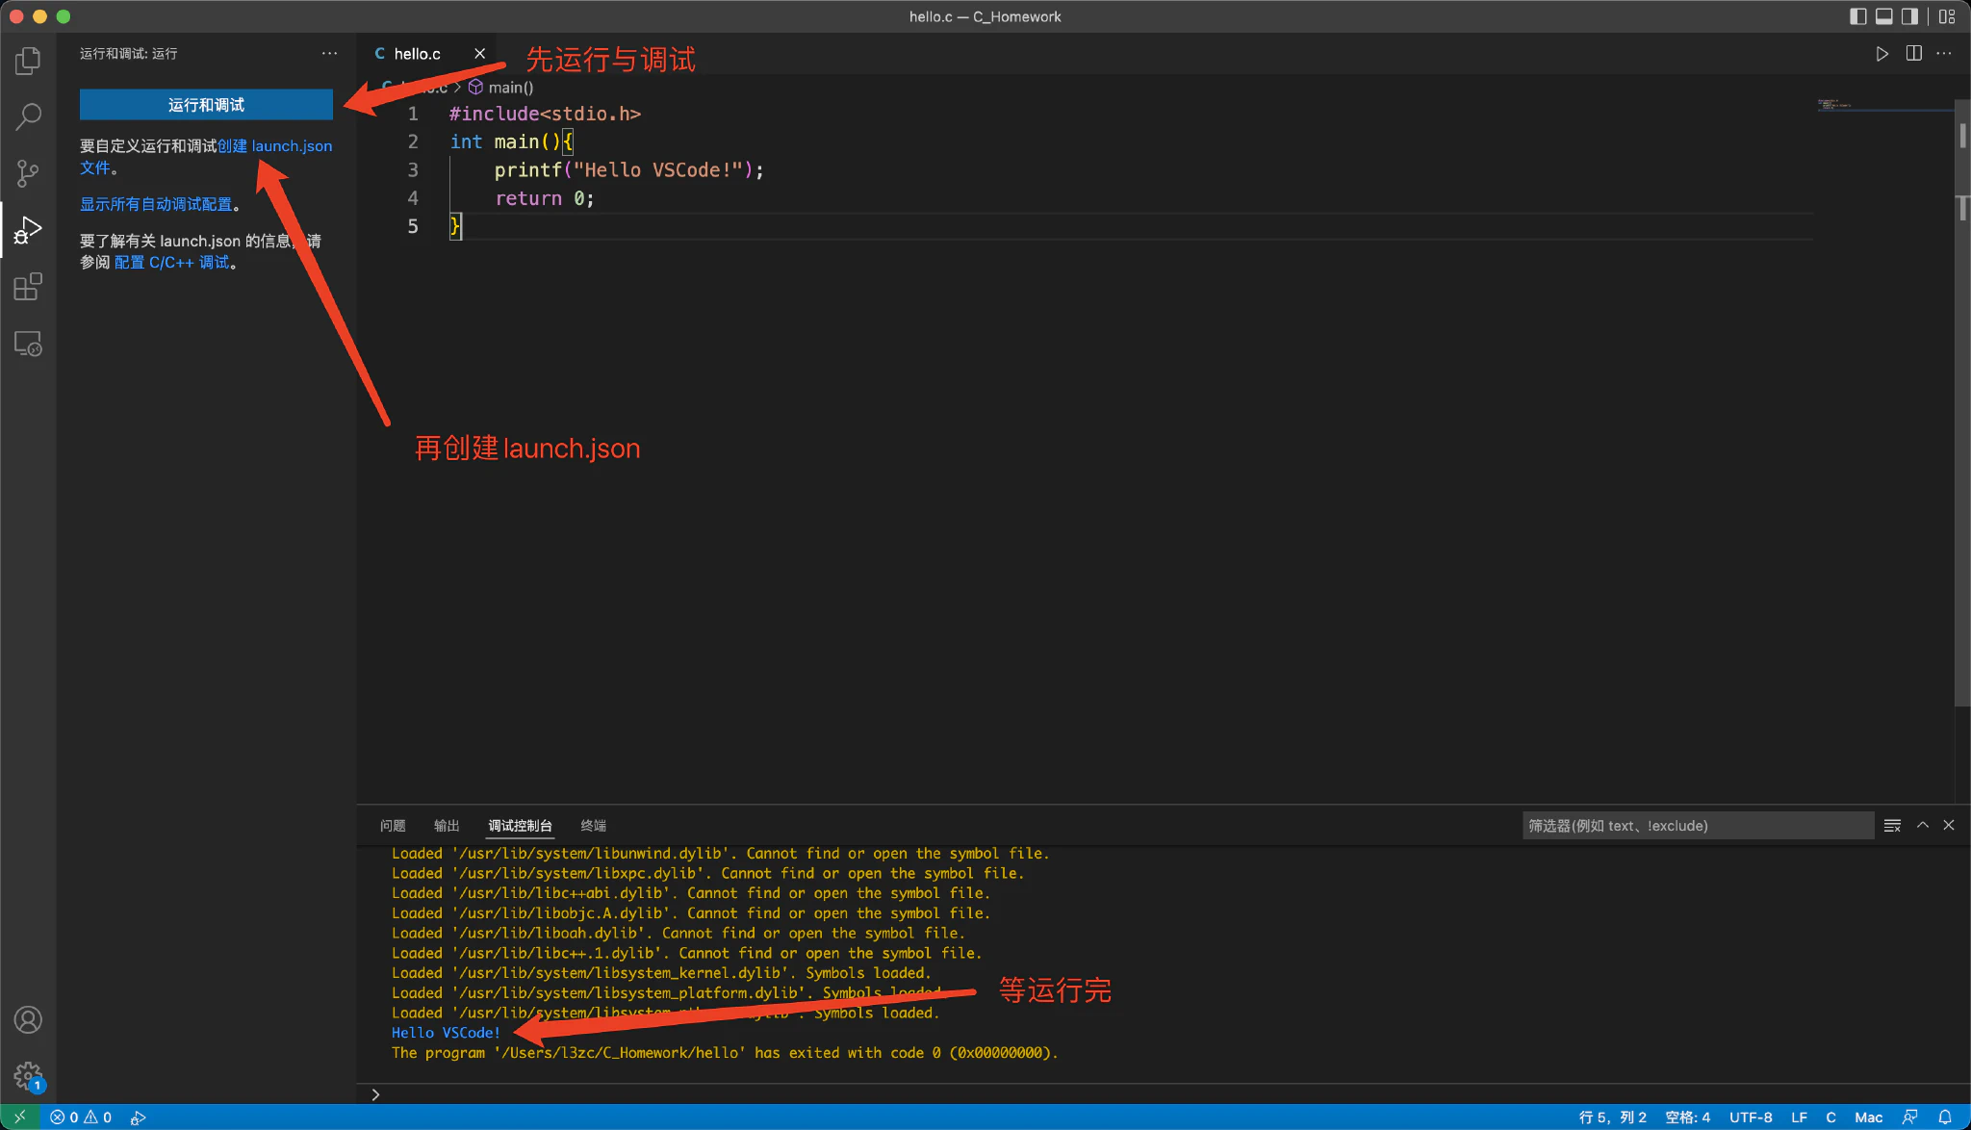Open the Manage gear icon
The width and height of the screenshot is (1971, 1130).
[x=28, y=1075]
